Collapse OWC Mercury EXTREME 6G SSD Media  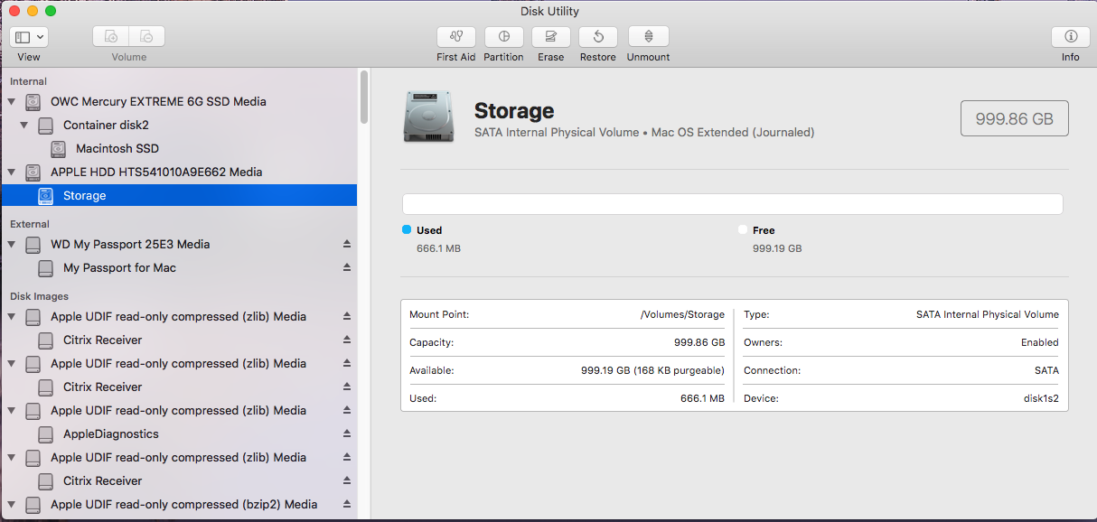click(12, 102)
